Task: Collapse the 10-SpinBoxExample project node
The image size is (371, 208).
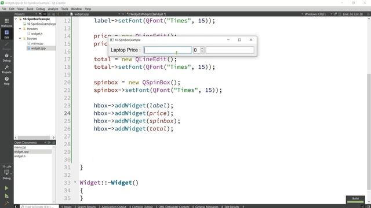Action: point(16,19)
